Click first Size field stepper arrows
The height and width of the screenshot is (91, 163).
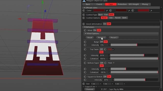point(100,84)
